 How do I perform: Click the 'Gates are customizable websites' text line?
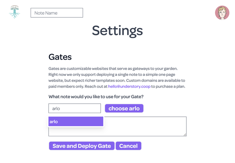pyautogui.click(x=113, y=68)
